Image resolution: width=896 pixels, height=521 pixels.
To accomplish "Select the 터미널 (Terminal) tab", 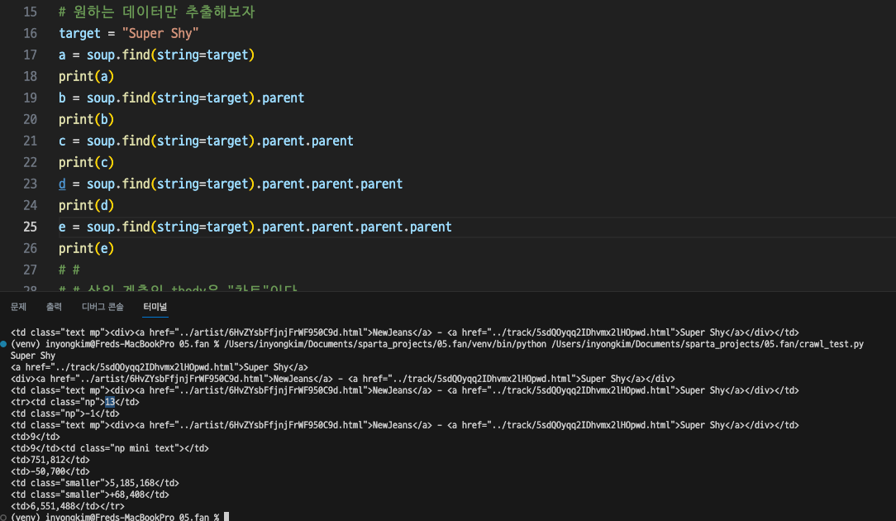I will pyautogui.click(x=155, y=307).
